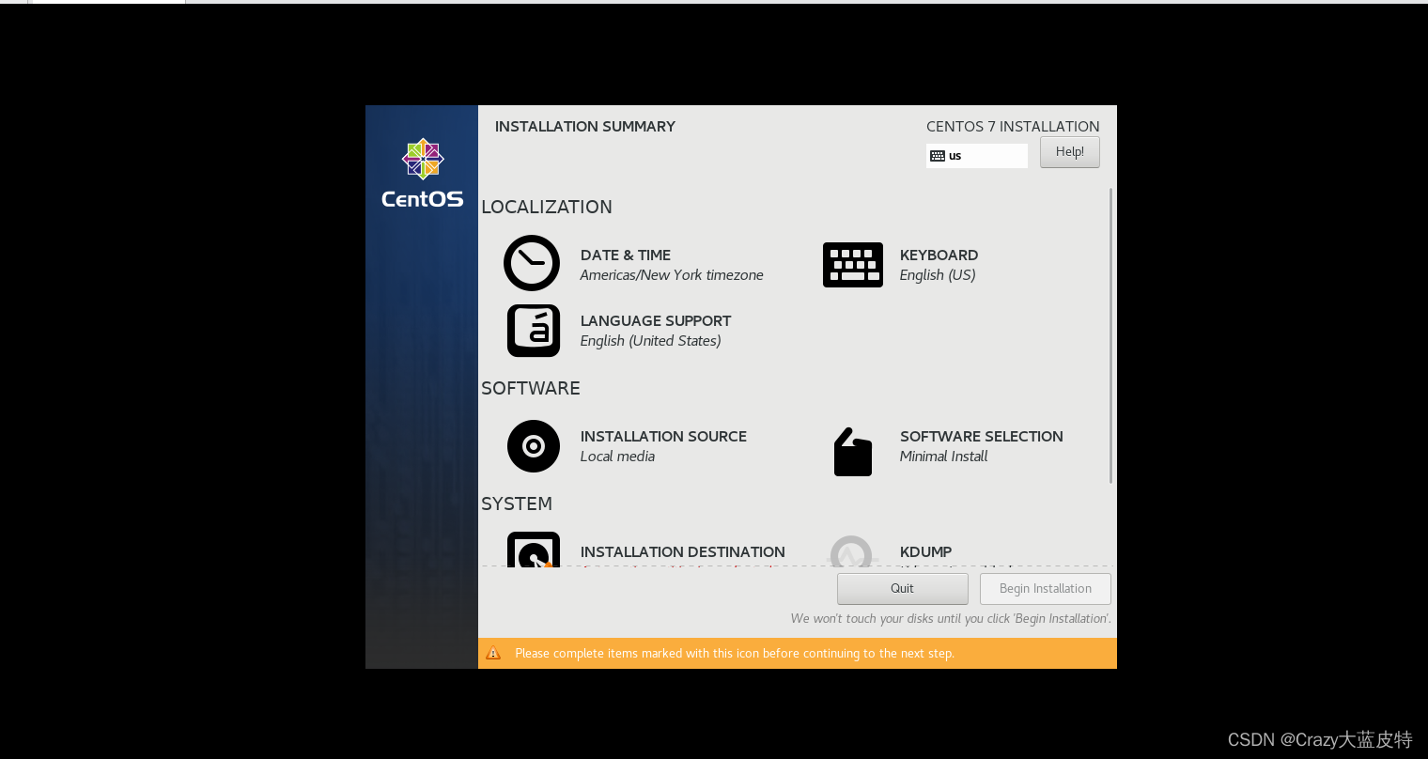Viewport: 1428px width, 759px height.
Task: Click the Help! button
Action: click(x=1069, y=151)
